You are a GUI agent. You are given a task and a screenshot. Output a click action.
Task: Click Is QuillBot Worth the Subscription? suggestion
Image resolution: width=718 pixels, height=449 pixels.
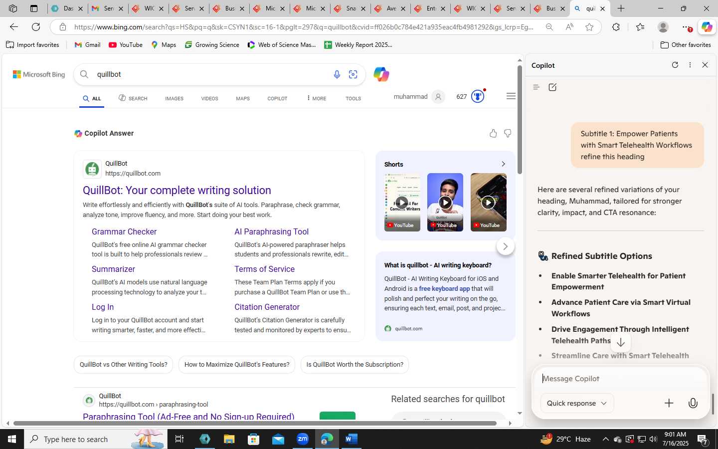click(x=355, y=365)
